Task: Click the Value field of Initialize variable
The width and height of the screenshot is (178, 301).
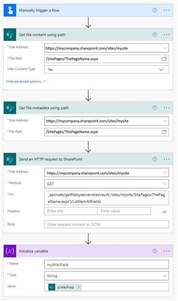Action: (107, 287)
